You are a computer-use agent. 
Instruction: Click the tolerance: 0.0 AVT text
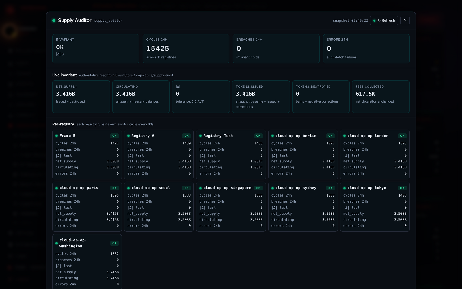(190, 102)
